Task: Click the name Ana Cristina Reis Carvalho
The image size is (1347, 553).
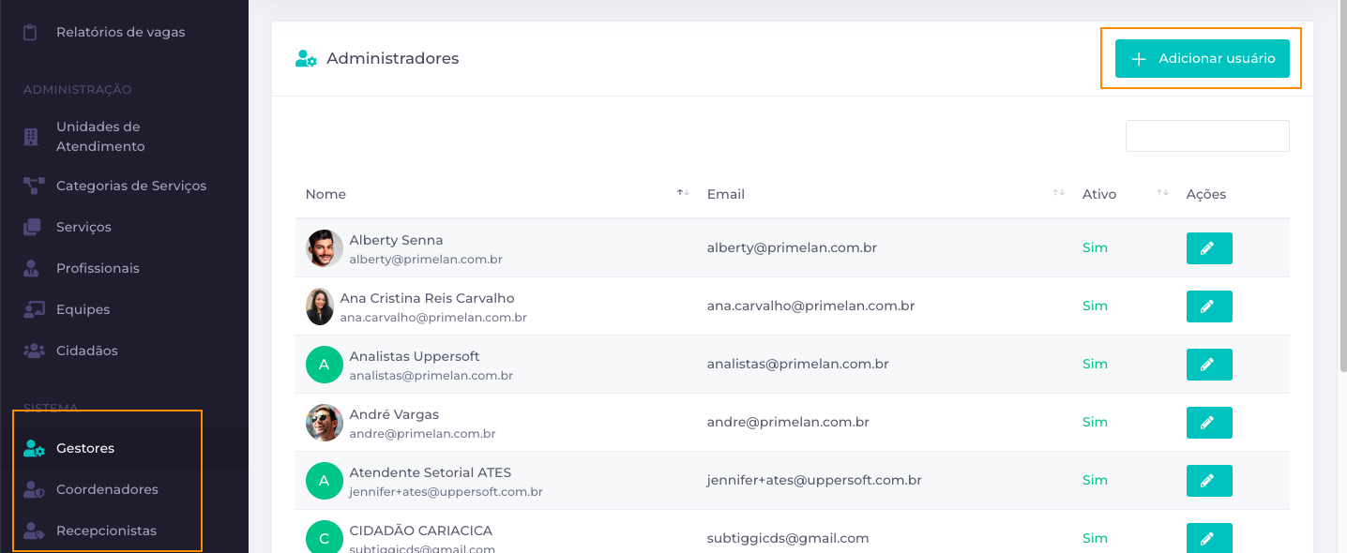Action: click(427, 298)
